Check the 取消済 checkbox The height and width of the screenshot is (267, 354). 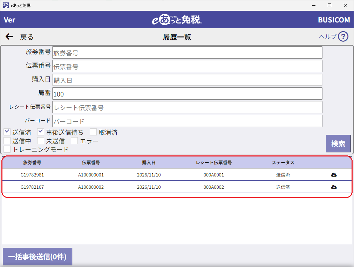(x=93, y=132)
